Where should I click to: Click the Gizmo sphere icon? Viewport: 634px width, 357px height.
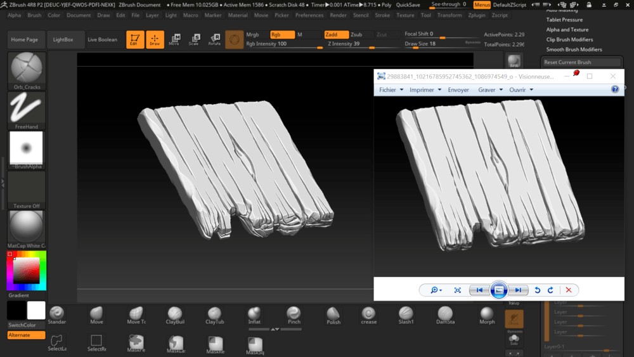point(234,39)
